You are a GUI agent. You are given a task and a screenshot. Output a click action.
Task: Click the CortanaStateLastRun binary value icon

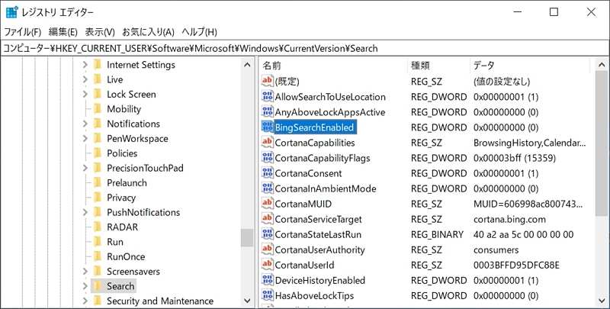pyautogui.click(x=268, y=234)
